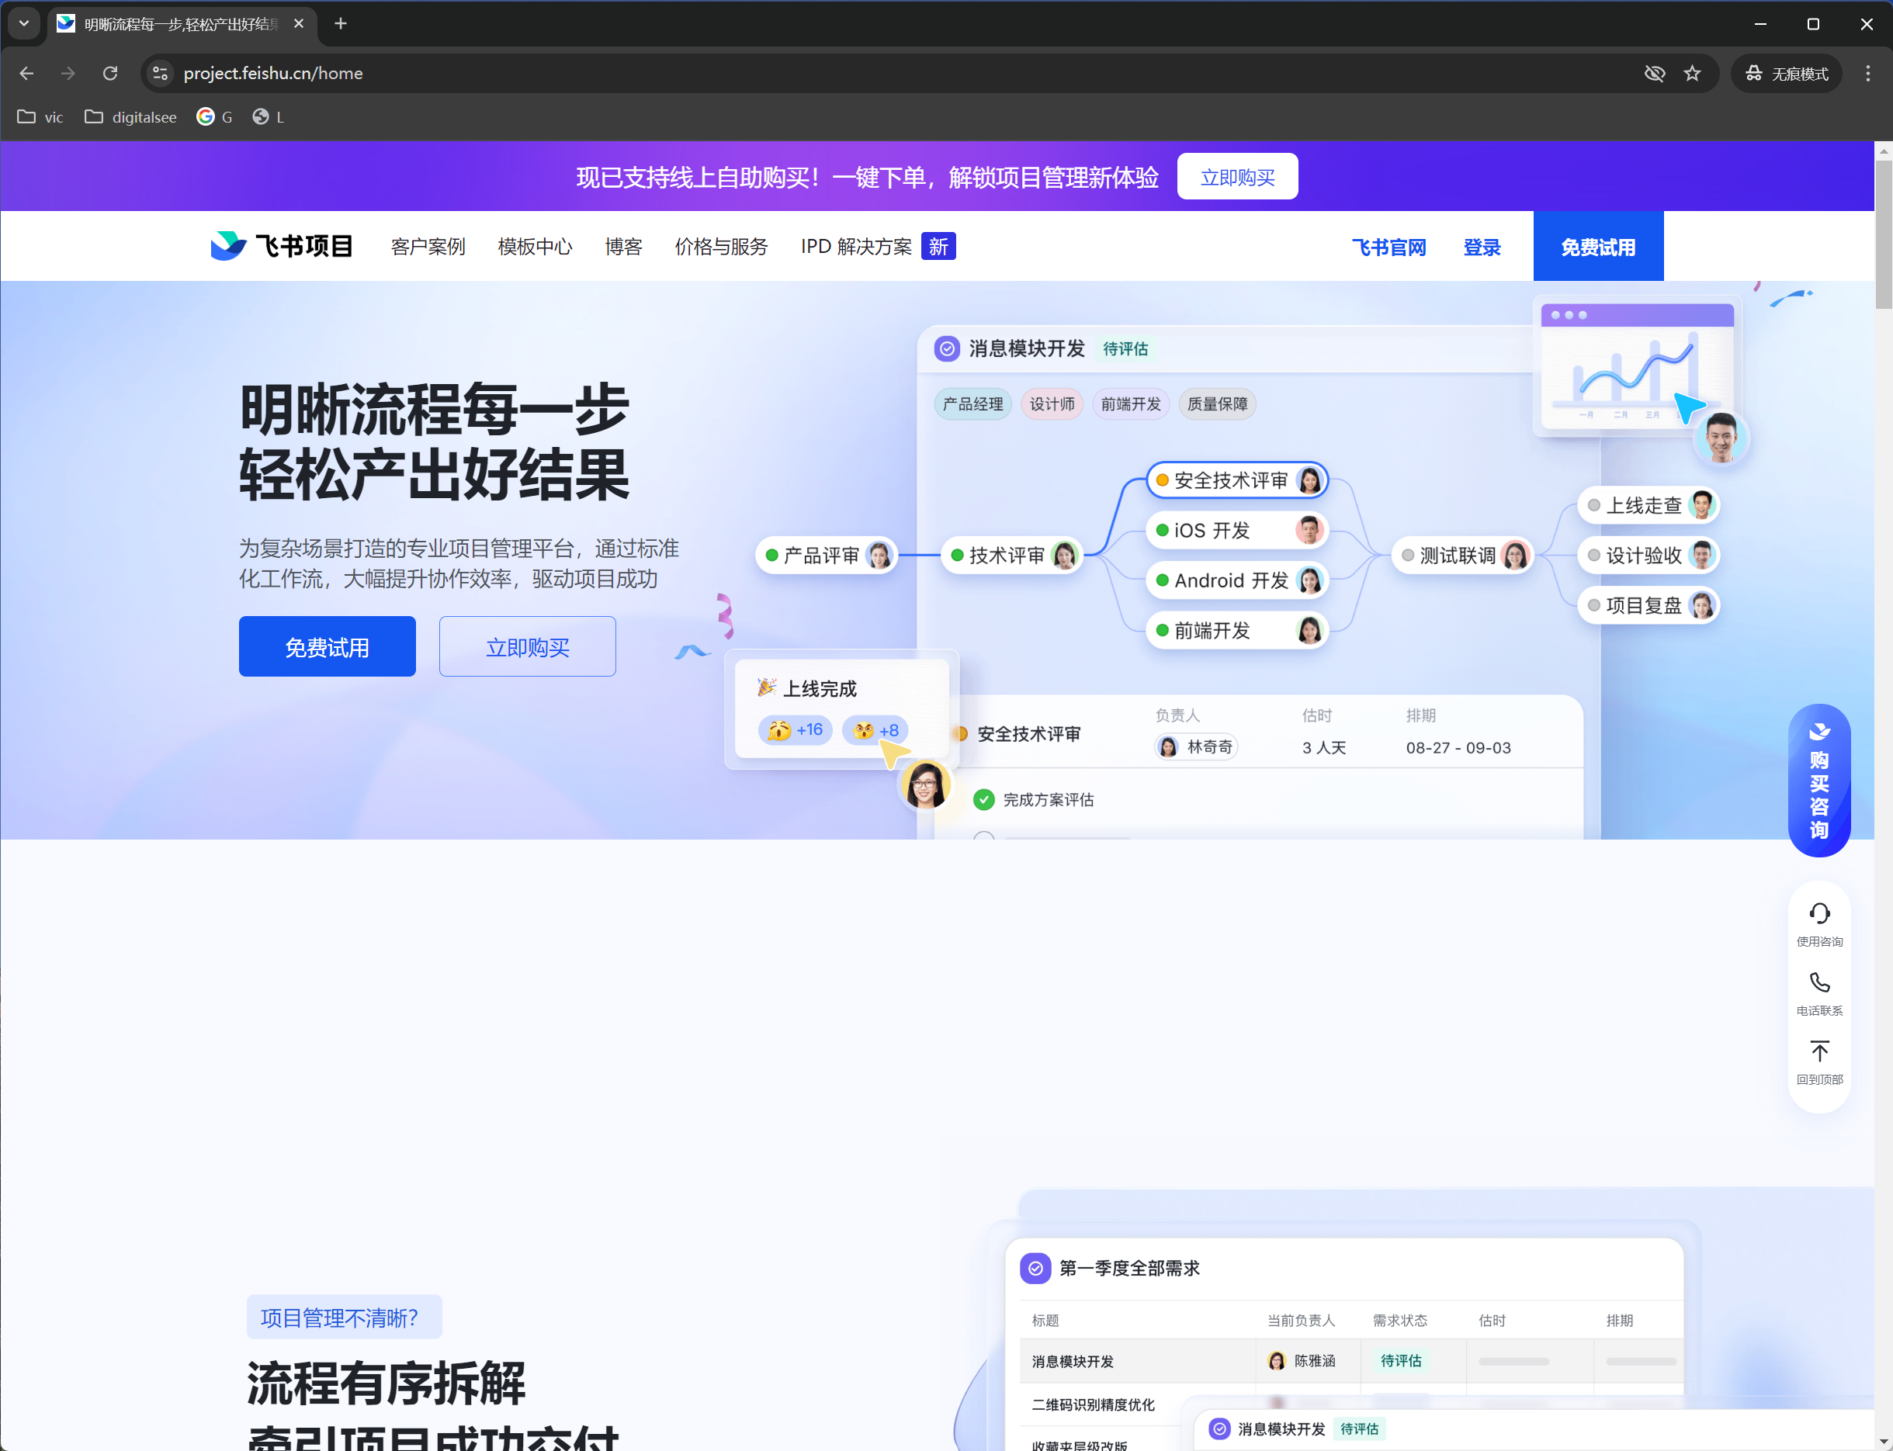Click the 测试联调 workflow node
1893x1451 pixels.
[x=1463, y=555]
